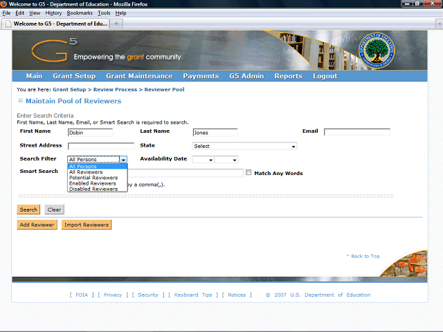Open the Help menu
This screenshot has width=443, height=332.
[x=120, y=13]
